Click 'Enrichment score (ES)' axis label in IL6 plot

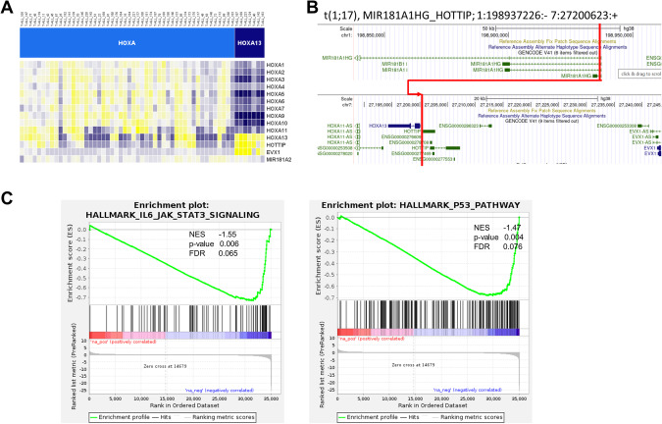coord(71,264)
